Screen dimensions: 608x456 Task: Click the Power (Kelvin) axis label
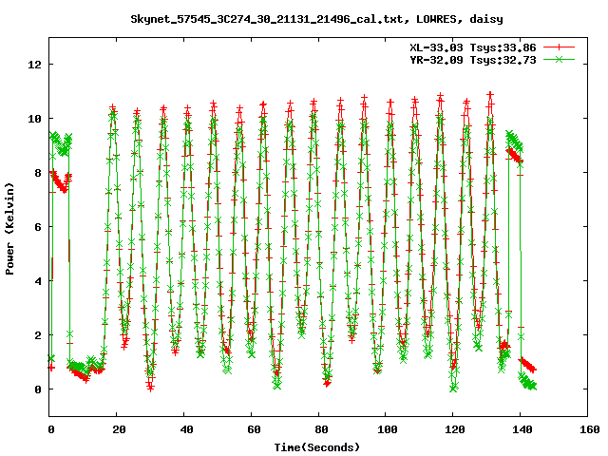click(9, 229)
